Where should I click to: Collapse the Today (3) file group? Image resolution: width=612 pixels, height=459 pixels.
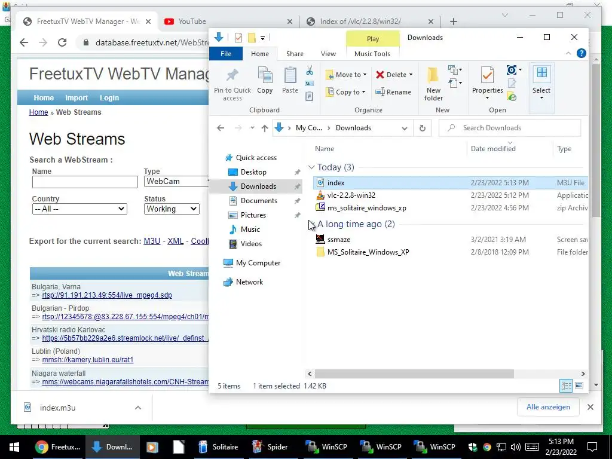click(311, 167)
